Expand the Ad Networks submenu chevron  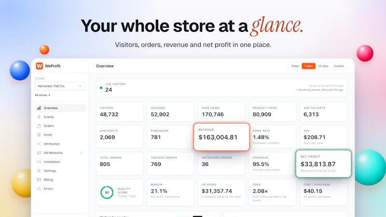click(81, 153)
